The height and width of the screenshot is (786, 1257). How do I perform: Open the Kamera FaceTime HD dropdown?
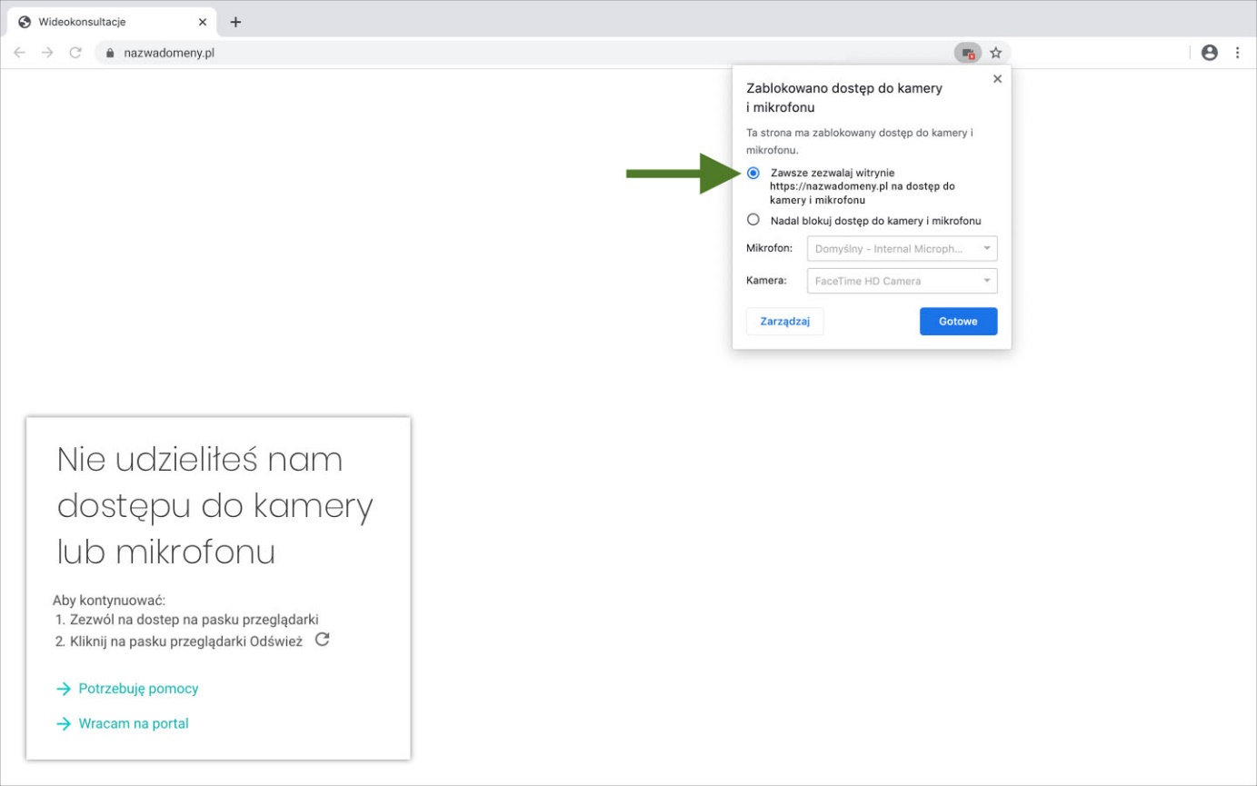point(901,281)
